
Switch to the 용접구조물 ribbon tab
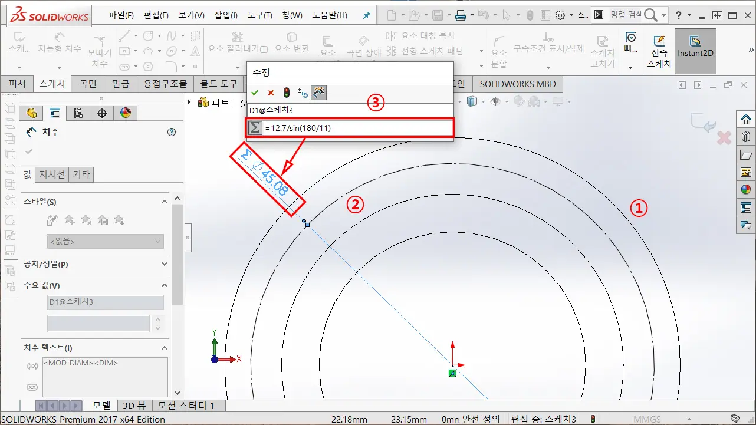click(166, 84)
